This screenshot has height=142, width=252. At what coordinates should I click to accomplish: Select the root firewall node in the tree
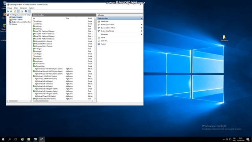(19, 15)
